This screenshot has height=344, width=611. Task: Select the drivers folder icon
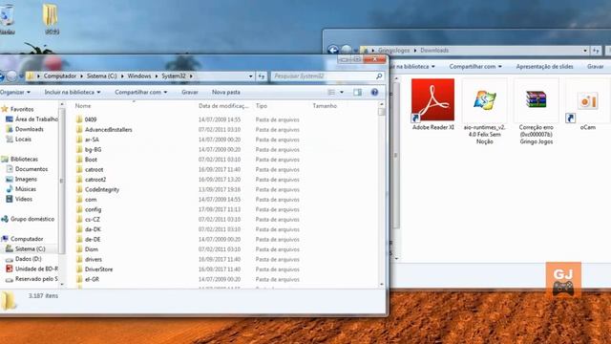pos(79,259)
